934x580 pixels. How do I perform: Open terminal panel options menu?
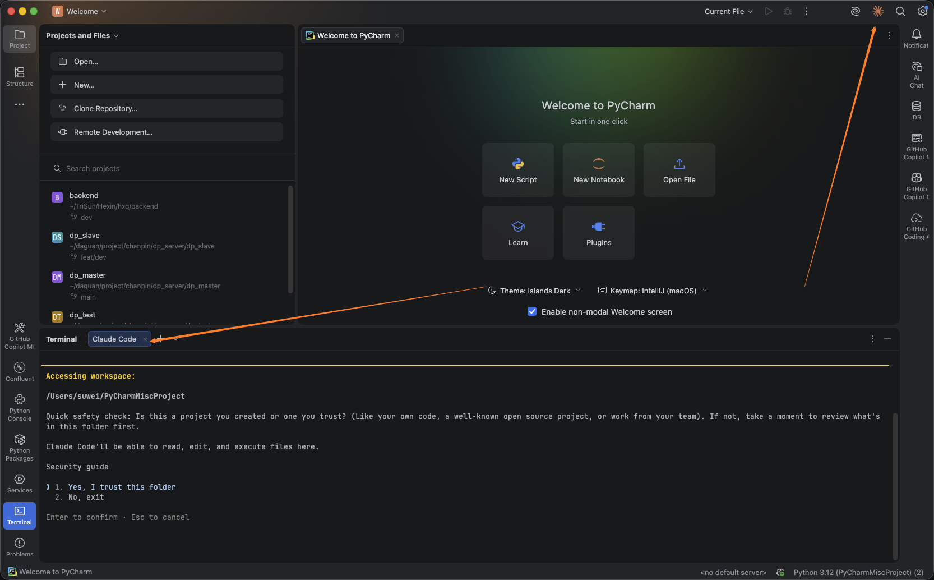pyautogui.click(x=873, y=339)
